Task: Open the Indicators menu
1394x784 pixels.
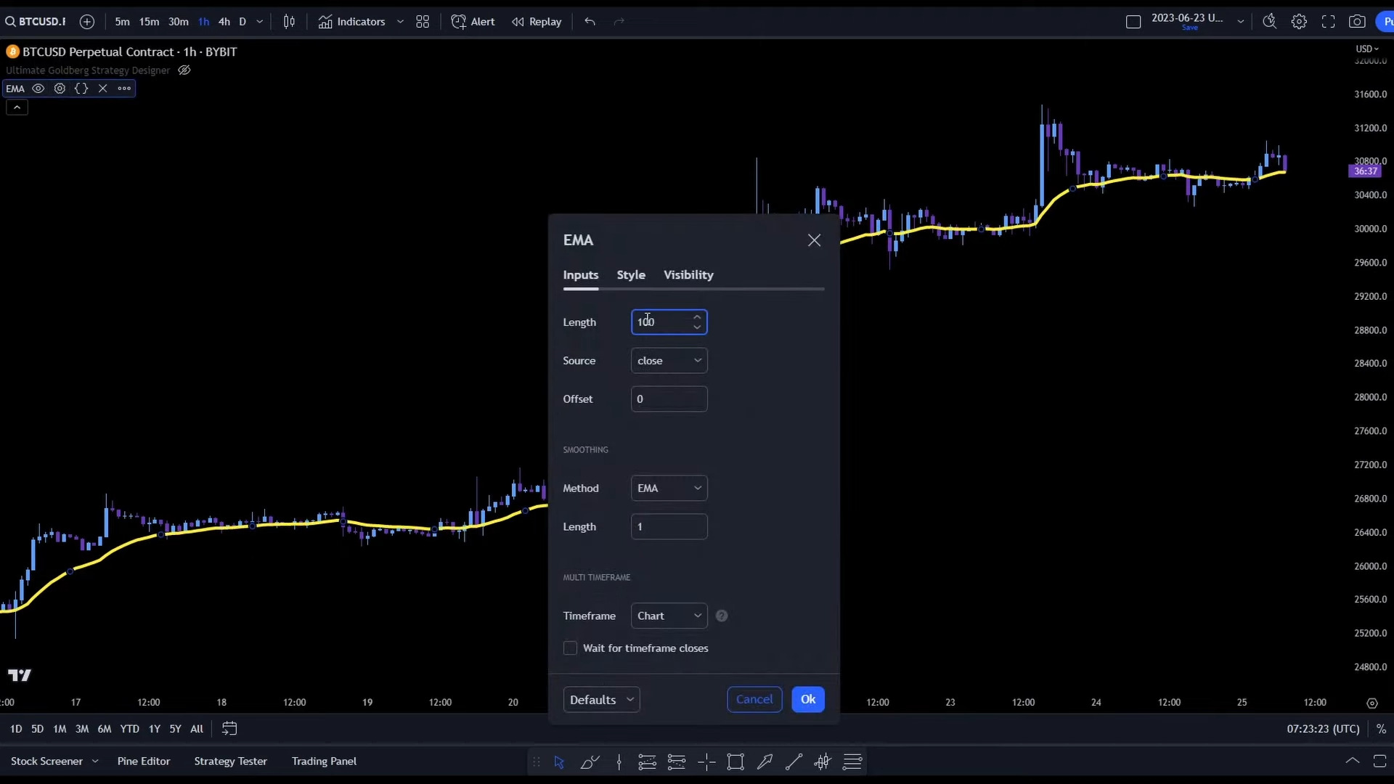Action: pos(352,22)
